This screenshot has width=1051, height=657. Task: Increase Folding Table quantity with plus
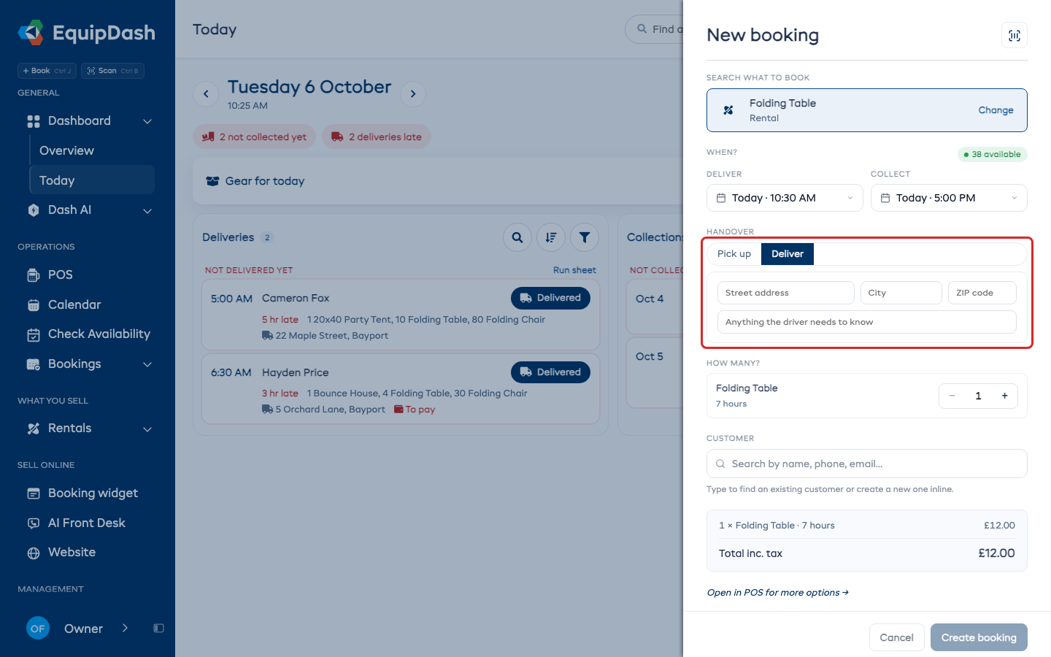[x=1004, y=396]
